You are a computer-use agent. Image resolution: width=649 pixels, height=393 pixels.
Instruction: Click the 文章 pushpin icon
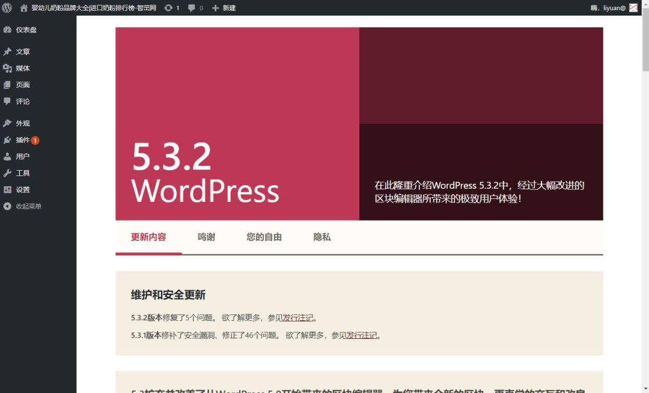pyautogui.click(x=7, y=52)
